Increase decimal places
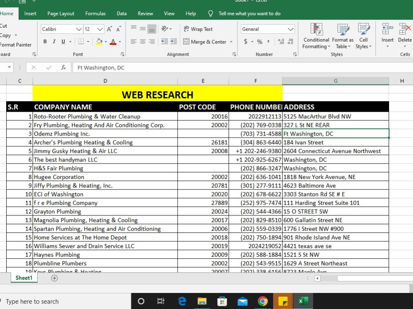The height and width of the screenshot is (309, 413). click(281, 42)
